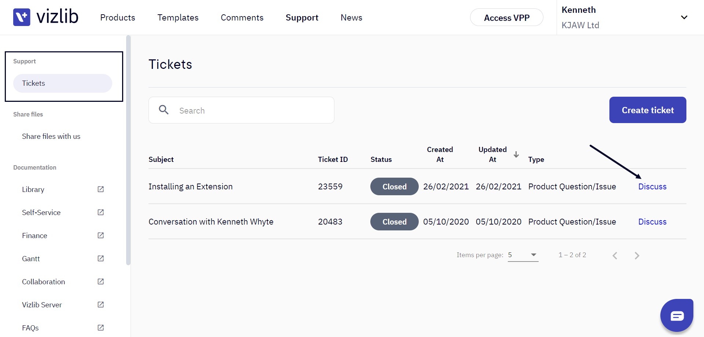The image size is (704, 337).
Task: Click the sidebar vertical scrollbar
Action: click(128, 150)
